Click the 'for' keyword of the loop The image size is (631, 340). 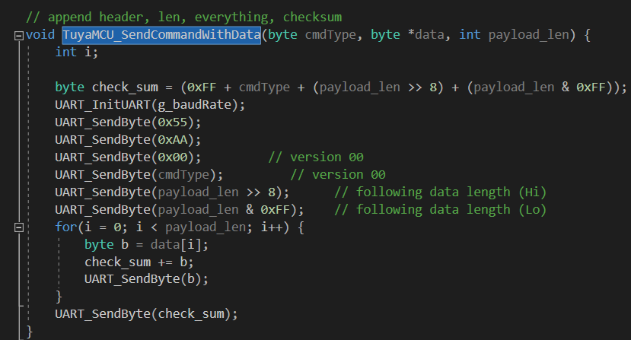[x=66, y=227]
